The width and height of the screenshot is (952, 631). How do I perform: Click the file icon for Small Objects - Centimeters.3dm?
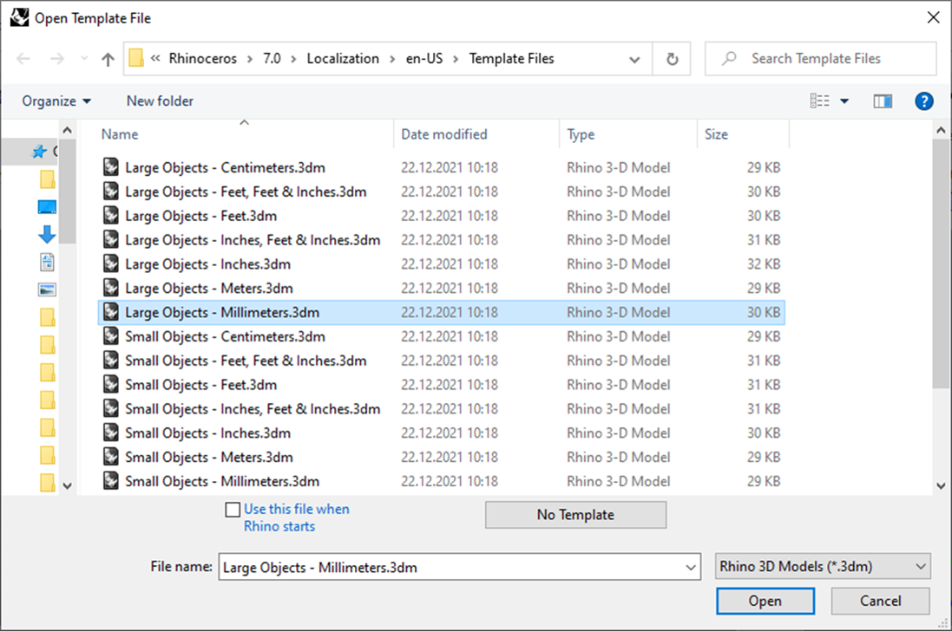(x=110, y=335)
